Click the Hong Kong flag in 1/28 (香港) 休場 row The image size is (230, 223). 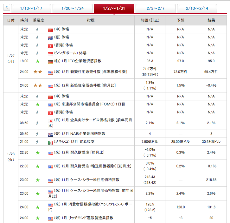point(51,113)
